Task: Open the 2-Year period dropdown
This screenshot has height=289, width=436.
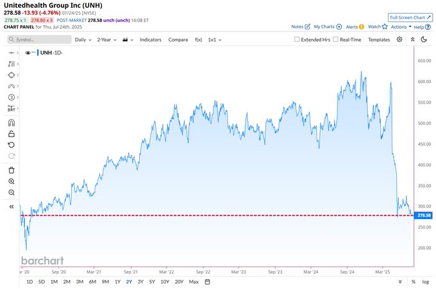Action: [x=107, y=40]
